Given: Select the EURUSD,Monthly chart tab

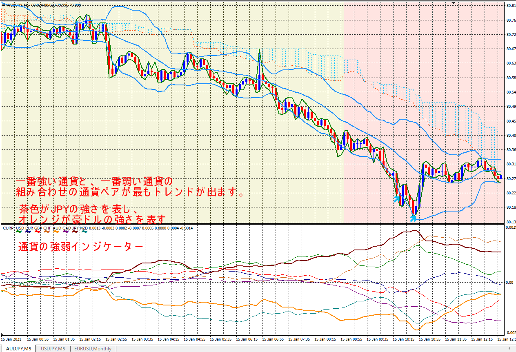Looking at the screenshot, I should (x=93, y=348).
